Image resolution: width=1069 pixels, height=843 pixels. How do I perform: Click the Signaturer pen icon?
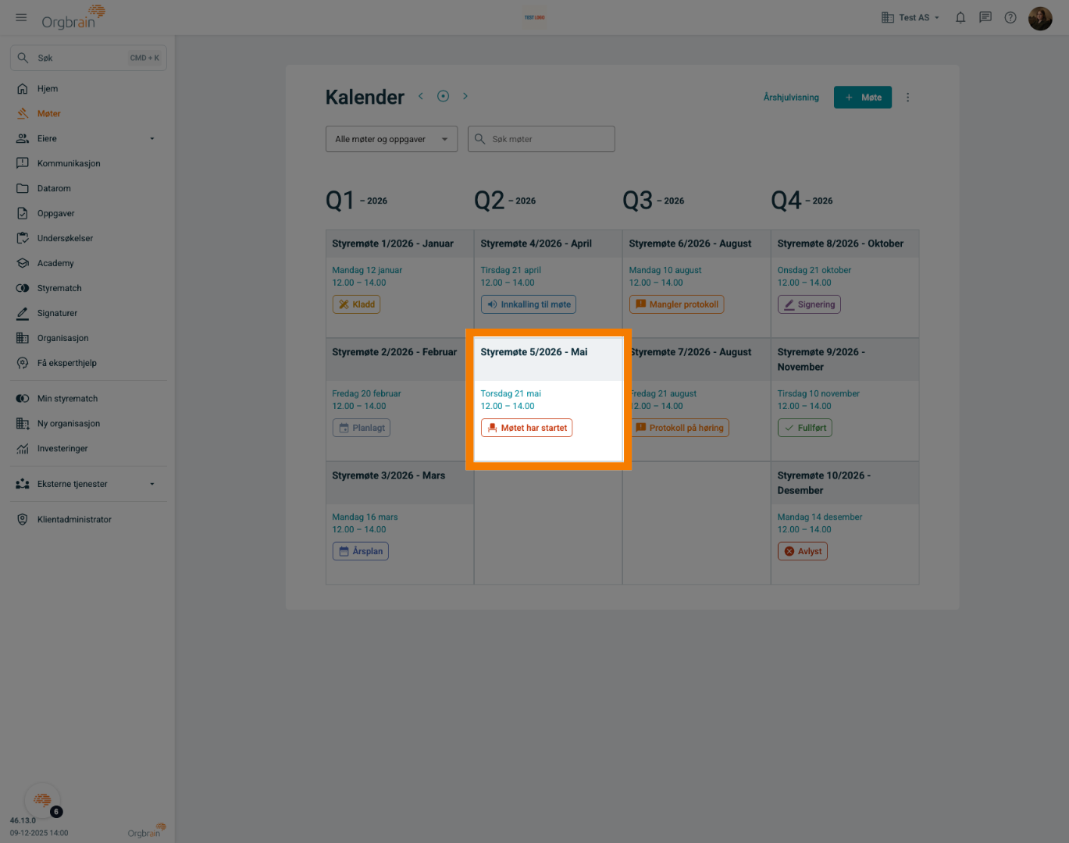23,314
